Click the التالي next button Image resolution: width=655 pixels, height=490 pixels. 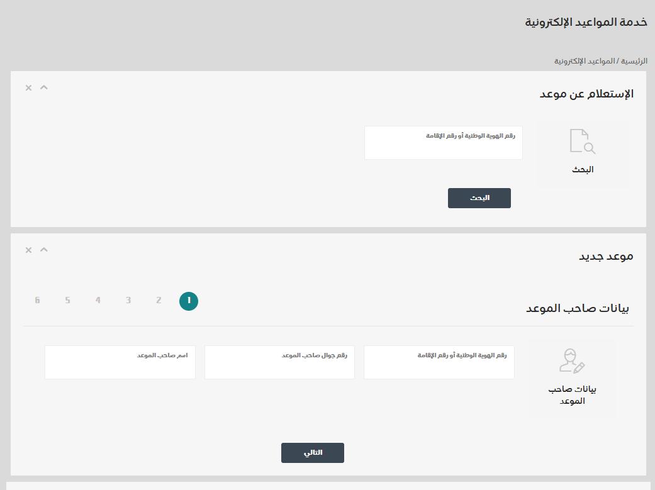click(x=313, y=453)
